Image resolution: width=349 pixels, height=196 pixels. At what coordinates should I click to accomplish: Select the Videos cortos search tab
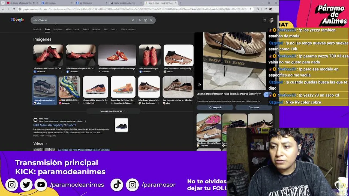pyautogui.click(x=72, y=29)
